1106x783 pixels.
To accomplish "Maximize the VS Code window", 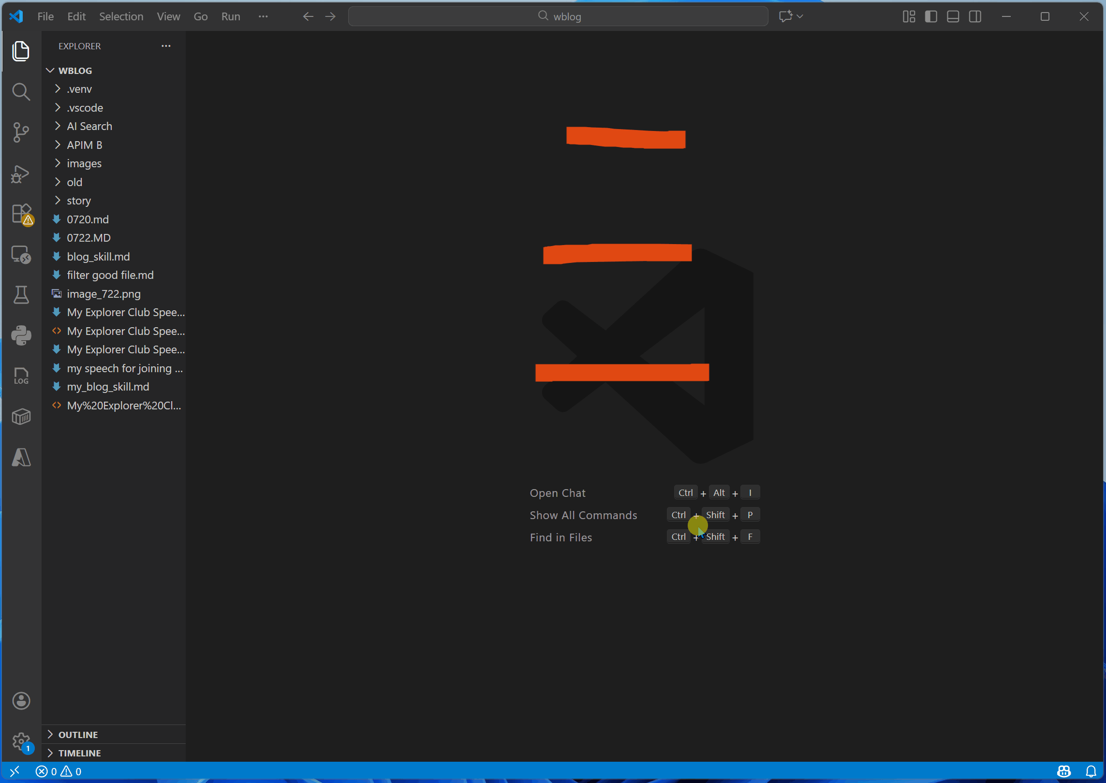I will 1045,16.
